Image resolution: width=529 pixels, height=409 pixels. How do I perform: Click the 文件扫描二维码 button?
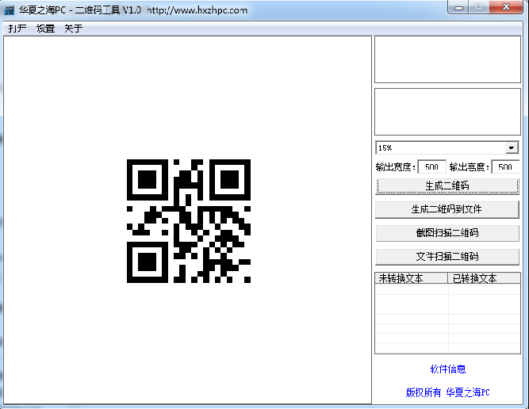[447, 257]
